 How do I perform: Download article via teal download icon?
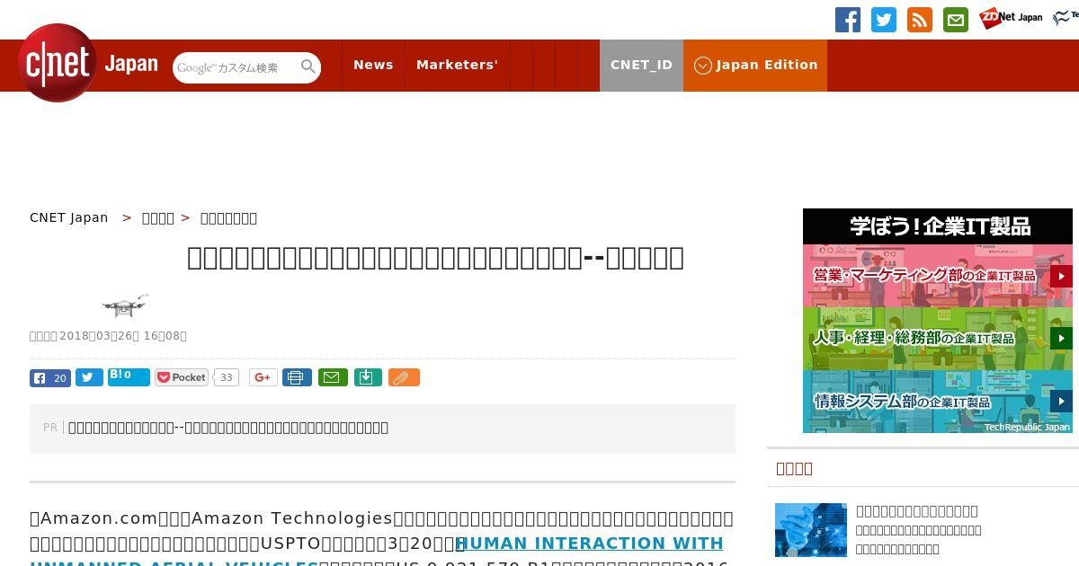pyautogui.click(x=368, y=377)
